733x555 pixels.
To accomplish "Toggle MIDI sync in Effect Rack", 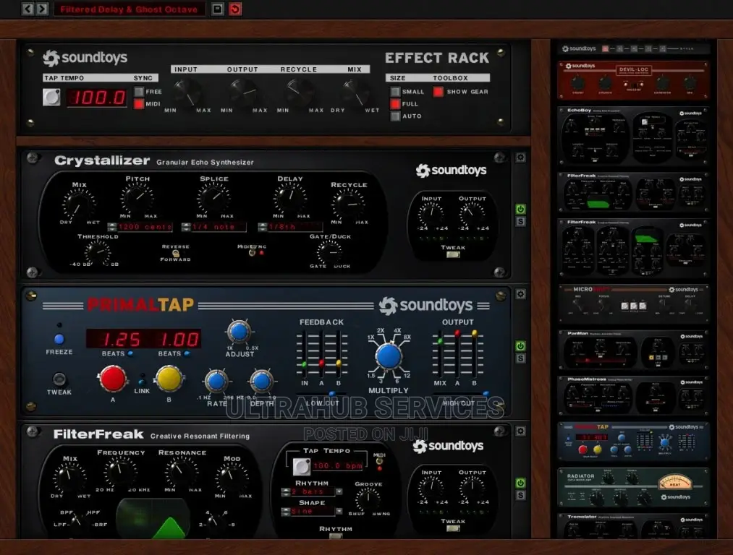I will coord(139,103).
